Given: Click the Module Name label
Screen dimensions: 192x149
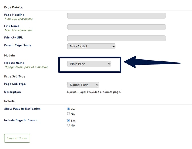Looking at the screenshot, I should click(14, 63).
